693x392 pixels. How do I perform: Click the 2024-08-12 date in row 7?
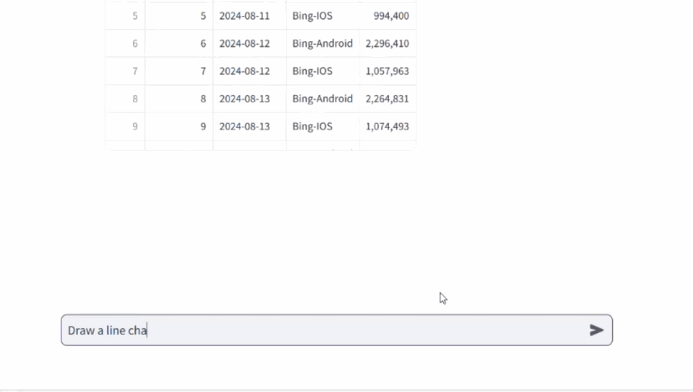249,71
